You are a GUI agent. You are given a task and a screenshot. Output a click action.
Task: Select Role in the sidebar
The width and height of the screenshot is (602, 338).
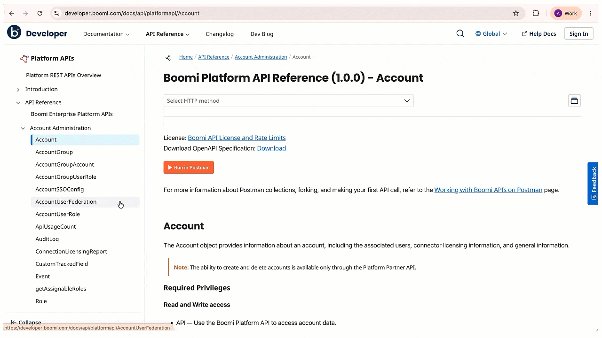tap(41, 301)
